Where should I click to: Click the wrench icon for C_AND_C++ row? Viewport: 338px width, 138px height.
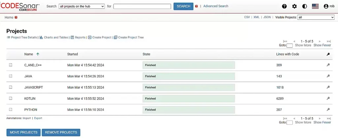point(328,65)
